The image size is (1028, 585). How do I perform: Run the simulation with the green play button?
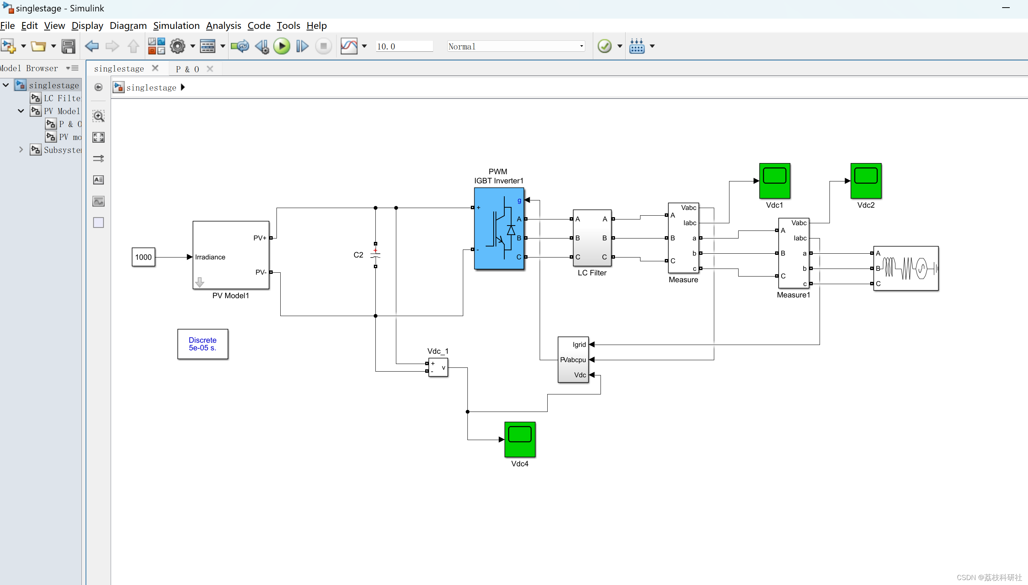point(281,46)
